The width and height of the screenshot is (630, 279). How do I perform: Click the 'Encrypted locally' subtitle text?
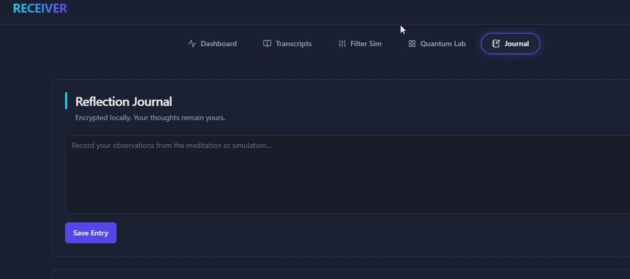coord(150,117)
